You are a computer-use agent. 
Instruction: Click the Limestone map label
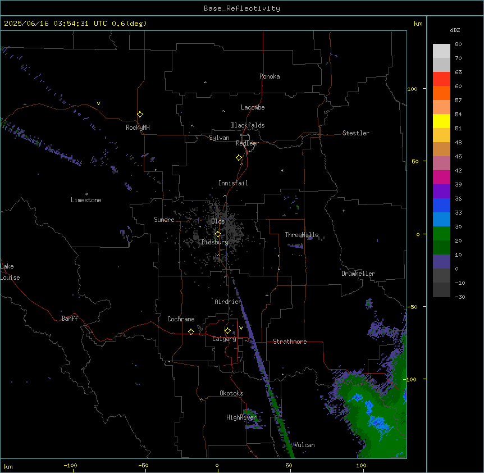point(86,200)
